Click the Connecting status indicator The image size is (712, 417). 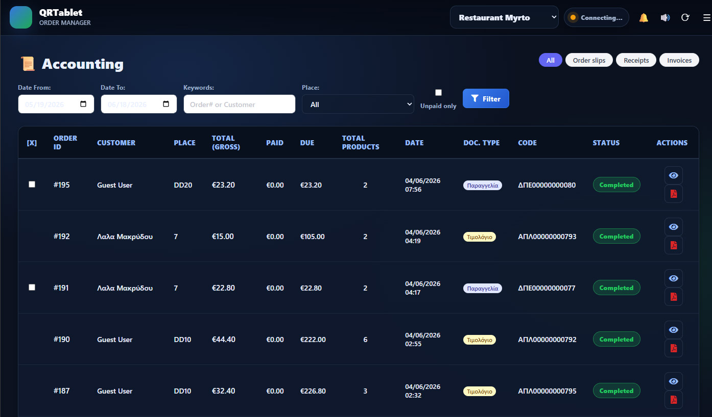point(596,17)
